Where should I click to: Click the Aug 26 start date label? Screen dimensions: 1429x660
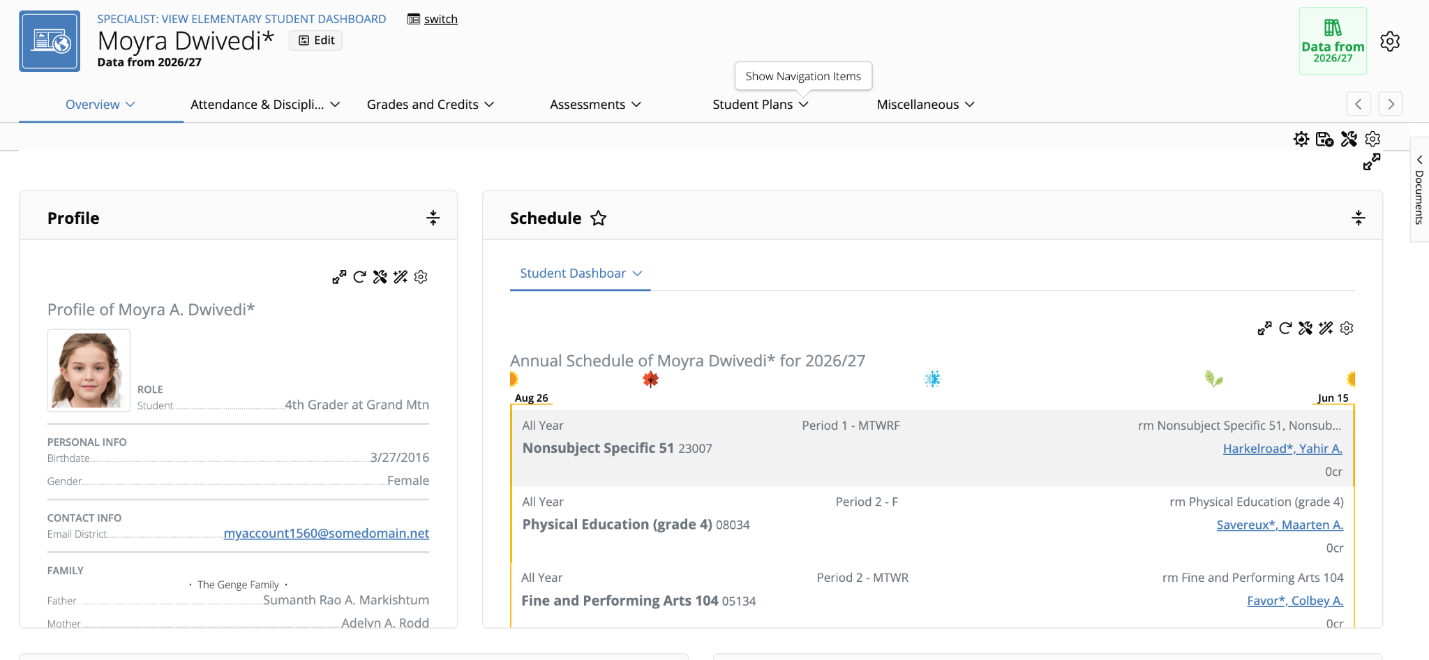[531, 398]
